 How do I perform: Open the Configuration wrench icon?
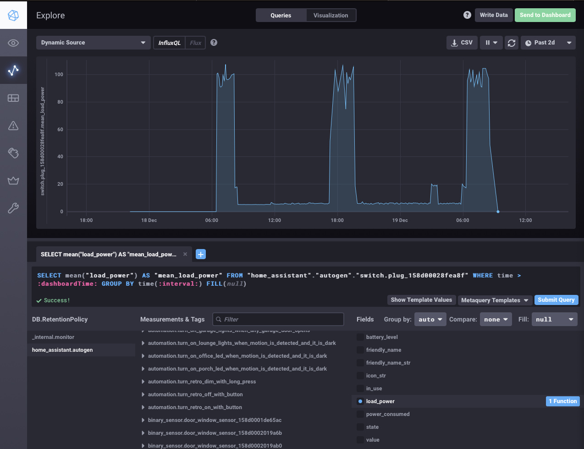(x=13, y=208)
